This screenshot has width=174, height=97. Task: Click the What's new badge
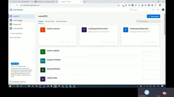[x=15, y=64]
